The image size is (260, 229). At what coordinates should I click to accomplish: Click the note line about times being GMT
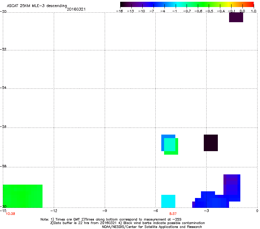pos(111,219)
